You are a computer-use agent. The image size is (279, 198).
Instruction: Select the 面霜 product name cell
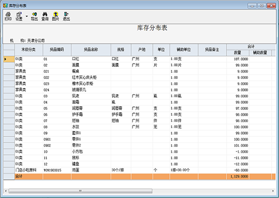click(x=91, y=102)
